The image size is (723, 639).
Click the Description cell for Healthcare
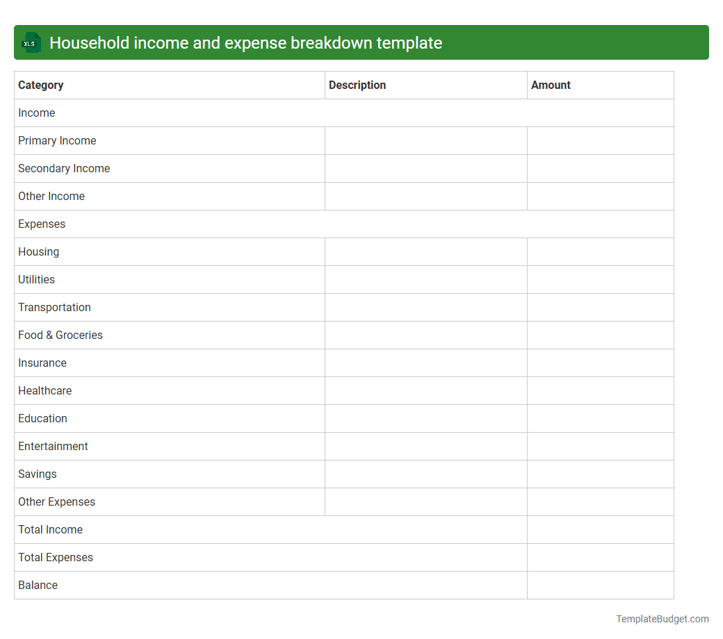click(425, 390)
